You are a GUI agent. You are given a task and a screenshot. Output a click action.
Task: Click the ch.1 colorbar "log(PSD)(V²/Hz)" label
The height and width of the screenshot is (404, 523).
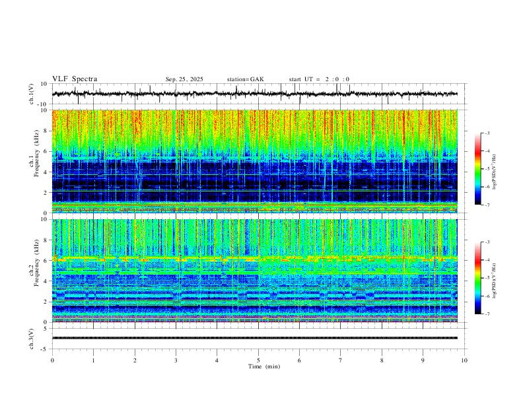pyautogui.click(x=495, y=172)
